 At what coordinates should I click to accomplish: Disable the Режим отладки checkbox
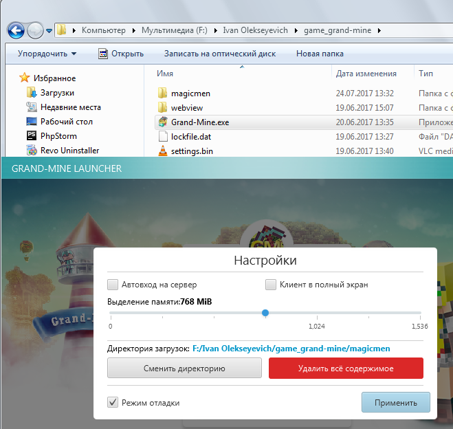[x=113, y=402]
